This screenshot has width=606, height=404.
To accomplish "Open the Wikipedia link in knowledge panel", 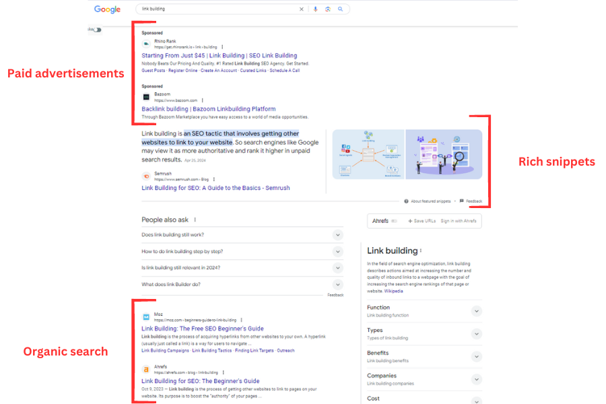I will [393, 291].
